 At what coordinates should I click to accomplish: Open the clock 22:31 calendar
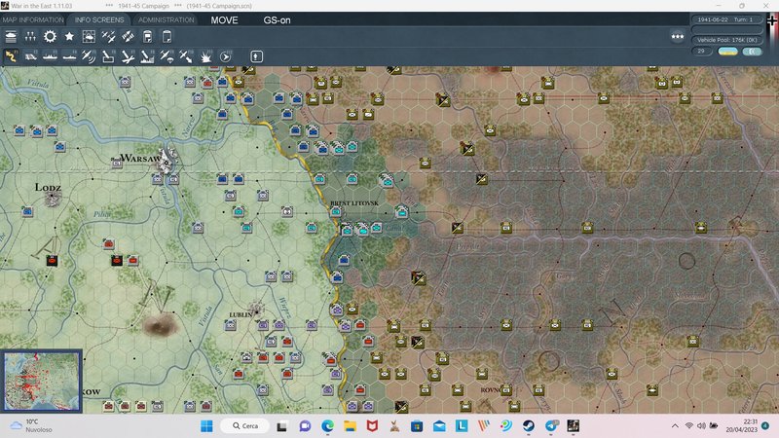[x=744, y=426]
